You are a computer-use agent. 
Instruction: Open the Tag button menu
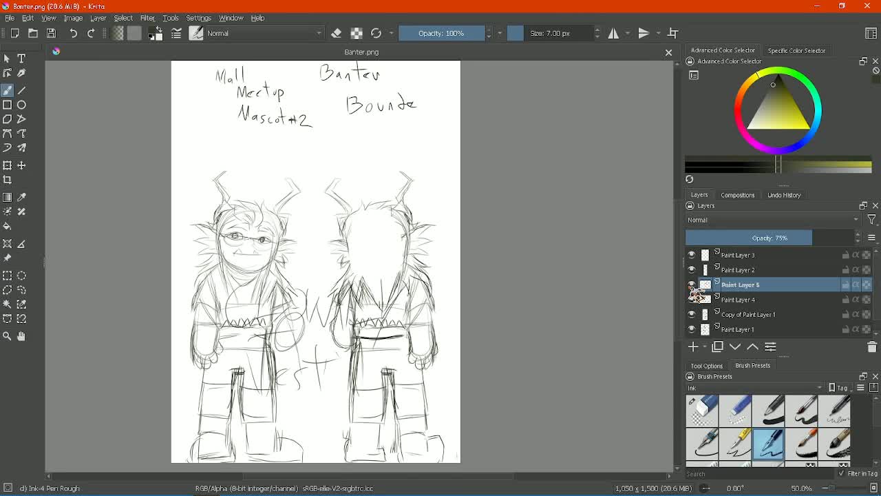pos(838,388)
